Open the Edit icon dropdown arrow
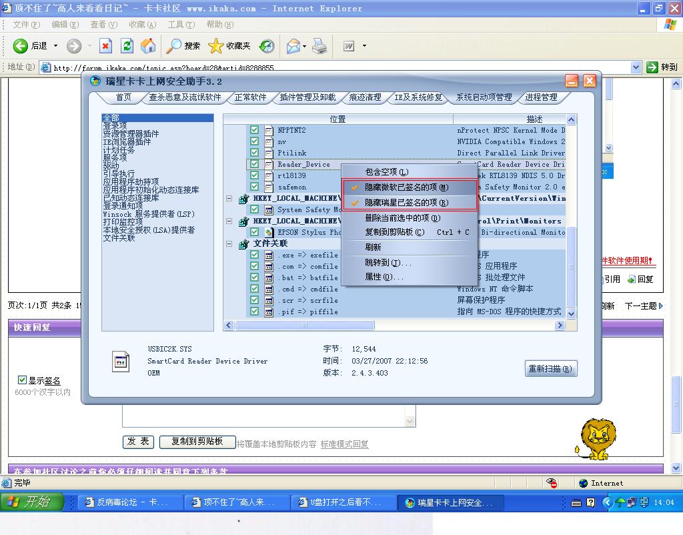Image resolution: width=683 pixels, height=535 pixels. pos(364,46)
